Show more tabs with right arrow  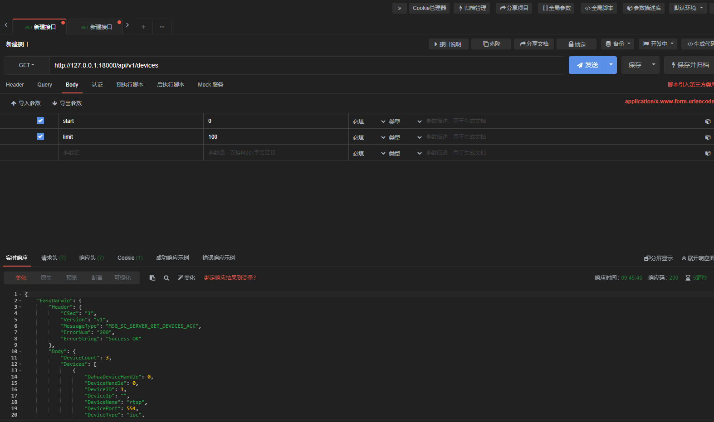coord(127,25)
